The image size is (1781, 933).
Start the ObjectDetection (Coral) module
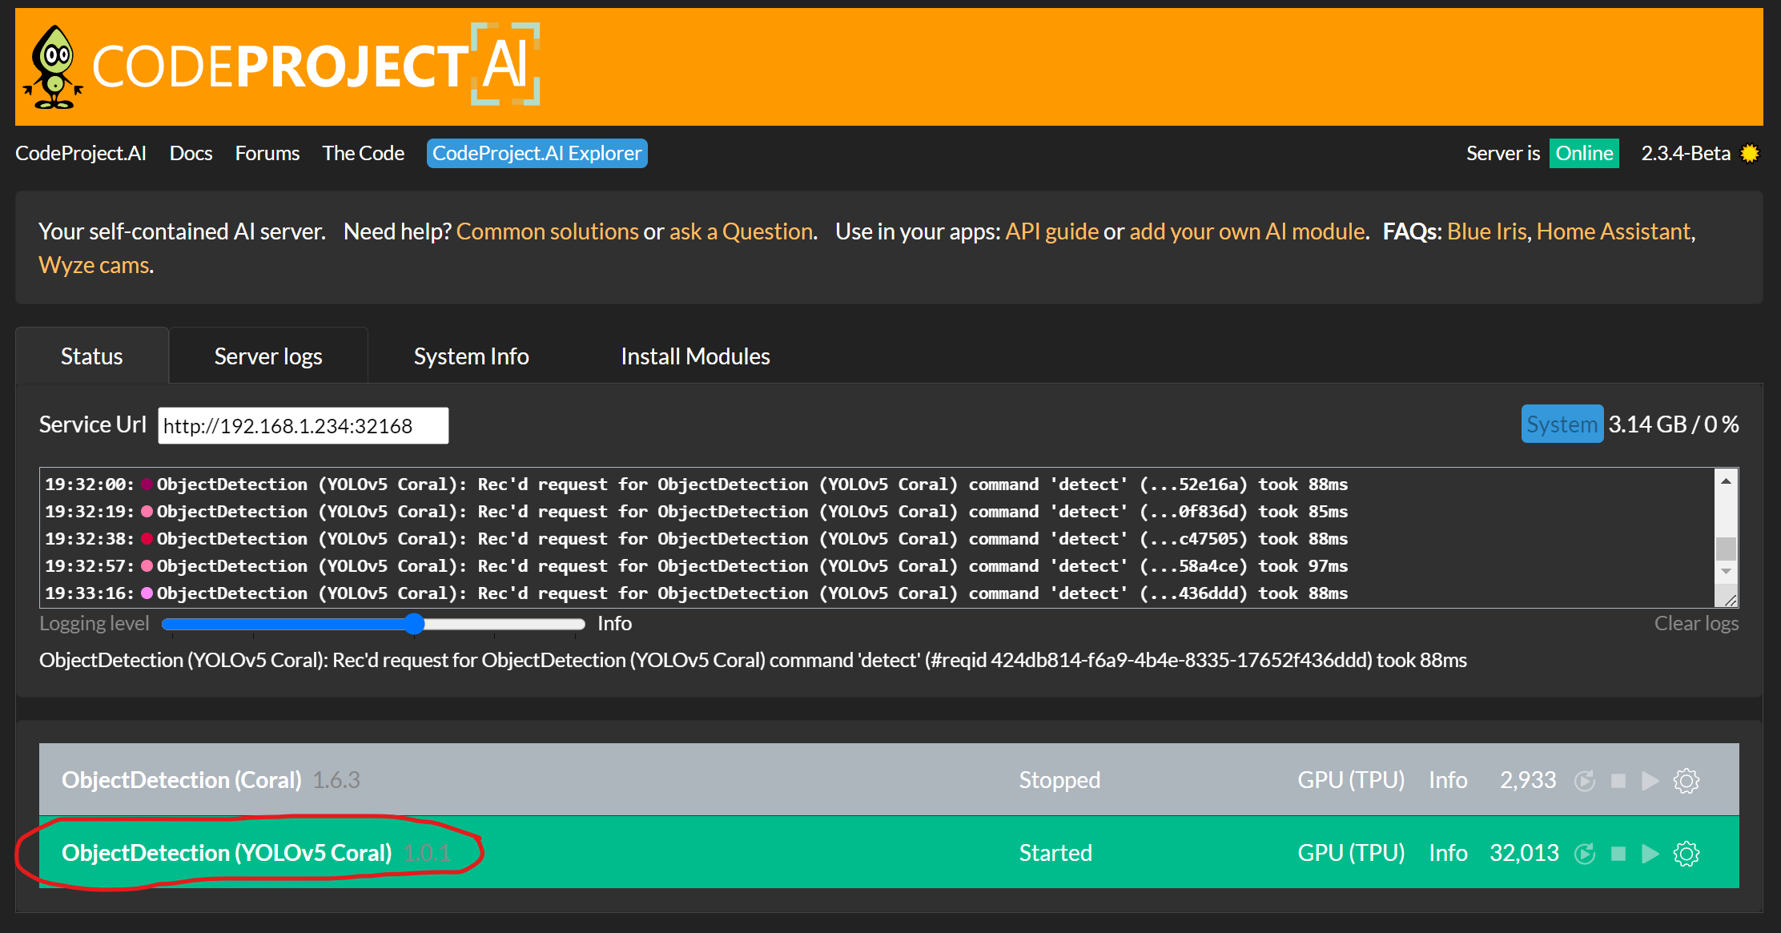[1650, 781]
